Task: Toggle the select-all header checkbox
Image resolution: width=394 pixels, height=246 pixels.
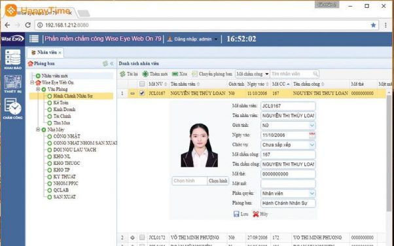Action: click(x=142, y=84)
